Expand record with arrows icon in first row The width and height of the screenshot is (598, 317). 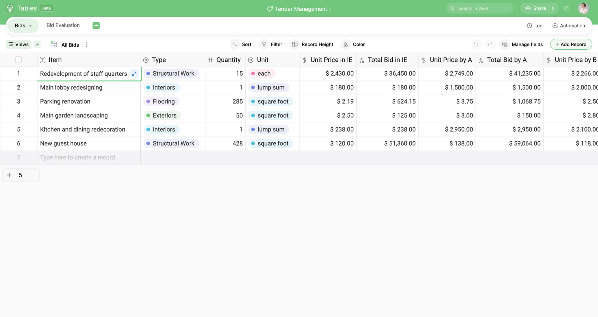[x=134, y=74]
